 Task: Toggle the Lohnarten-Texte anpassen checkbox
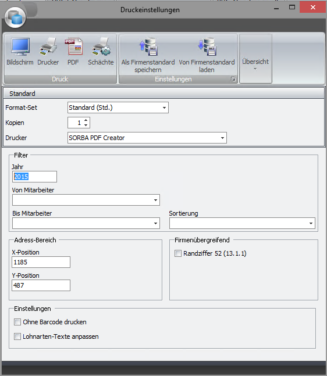(x=17, y=336)
